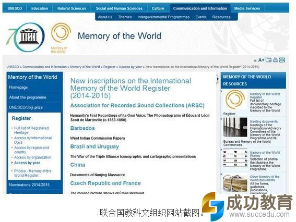Click Access by year breadcrumb
296x222 pixels.
tap(131, 67)
